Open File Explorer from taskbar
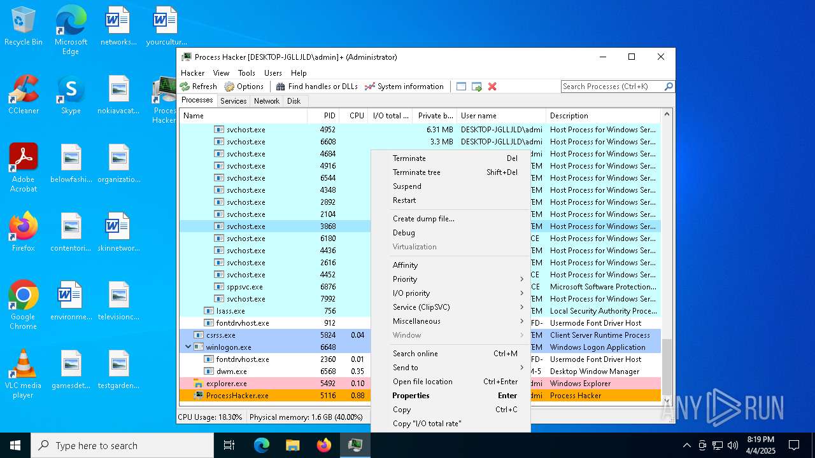 292,445
